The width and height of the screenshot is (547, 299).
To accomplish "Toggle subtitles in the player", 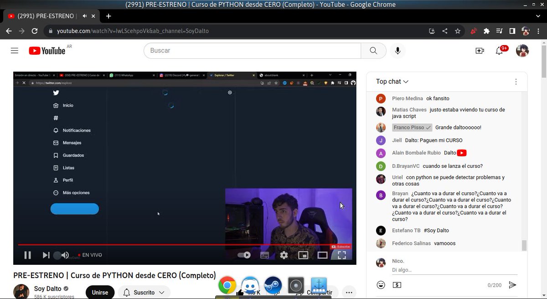I will (265, 255).
